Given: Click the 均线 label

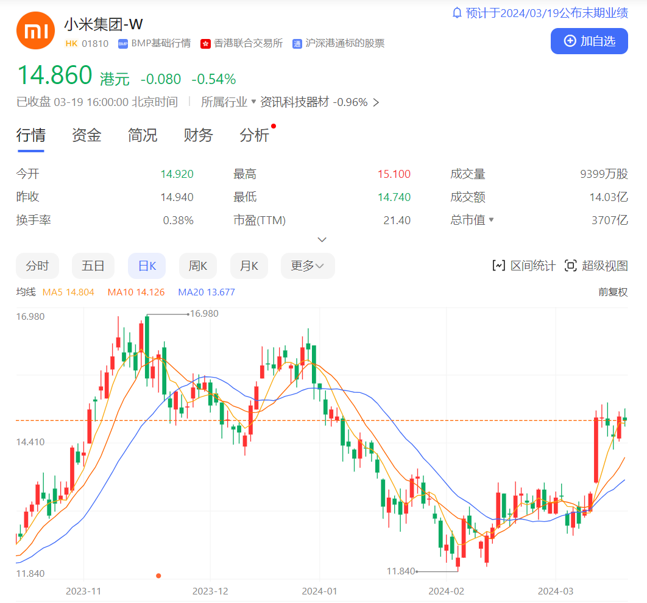Looking at the screenshot, I should tap(26, 292).
